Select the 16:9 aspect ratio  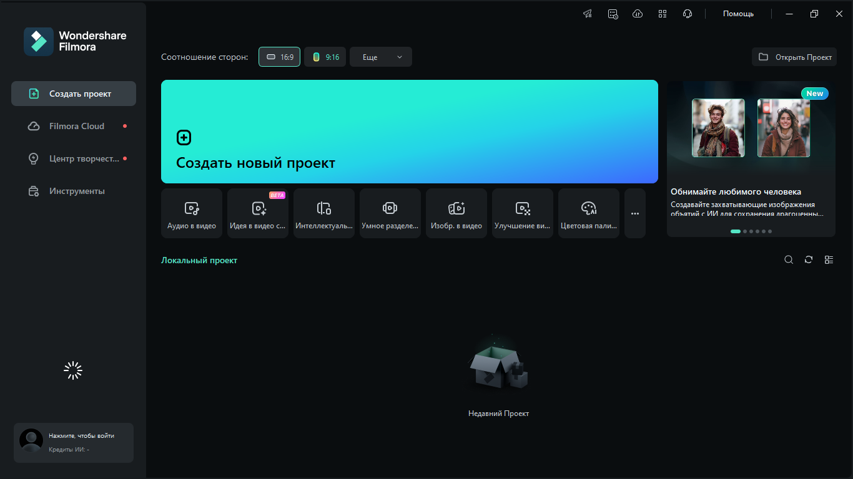279,57
